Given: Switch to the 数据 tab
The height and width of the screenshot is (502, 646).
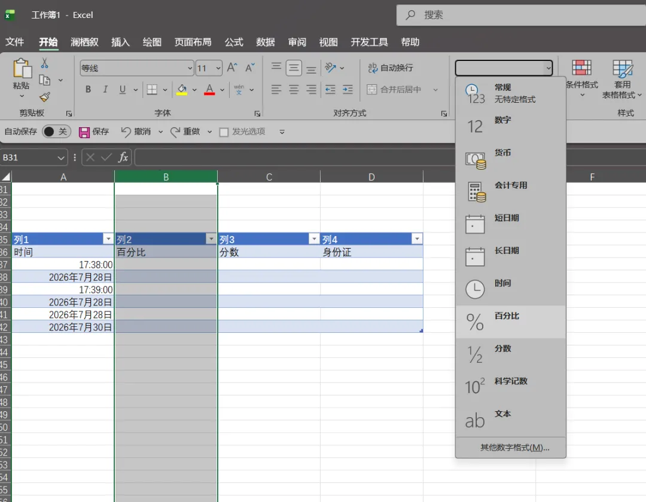Looking at the screenshot, I should [x=266, y=42].
